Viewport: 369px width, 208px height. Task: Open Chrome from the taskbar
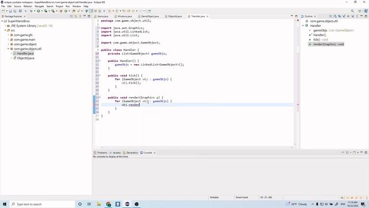[108, 204]
